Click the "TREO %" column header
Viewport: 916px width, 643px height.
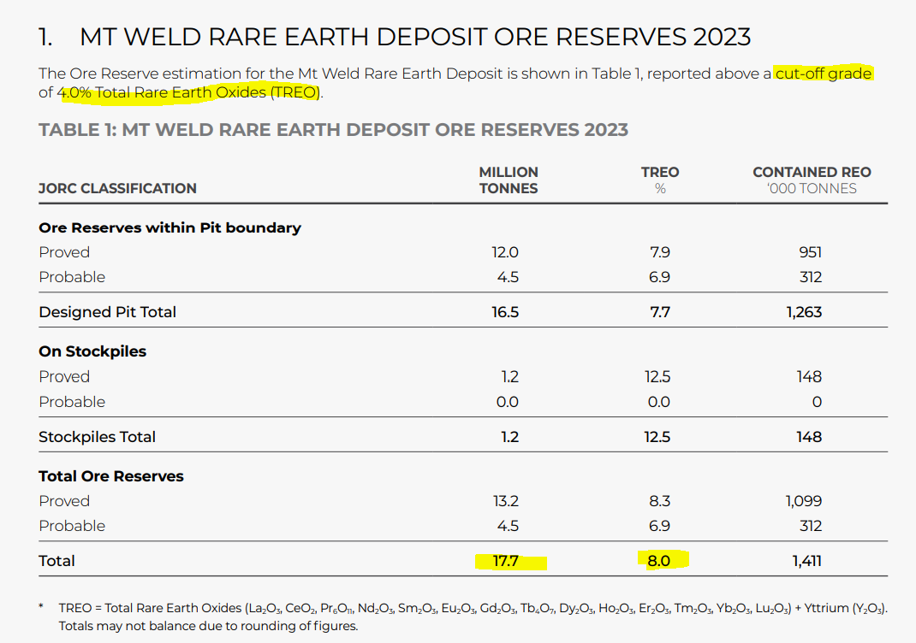coord(659,180)
